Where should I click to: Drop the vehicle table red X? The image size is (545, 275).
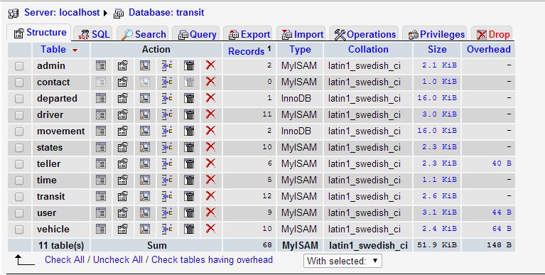tap(210, 229)
